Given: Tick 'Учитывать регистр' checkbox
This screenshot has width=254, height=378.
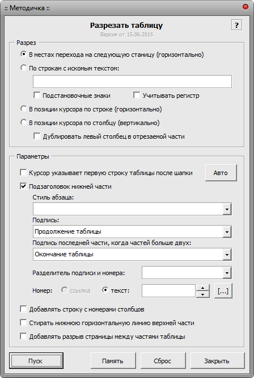Looking at the screenshot, I should click(x=137, y=95).
